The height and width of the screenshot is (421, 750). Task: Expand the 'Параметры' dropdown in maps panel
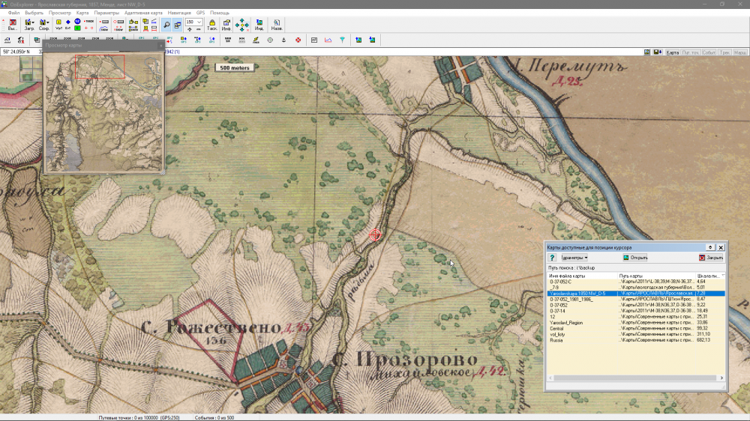point(574,257)
